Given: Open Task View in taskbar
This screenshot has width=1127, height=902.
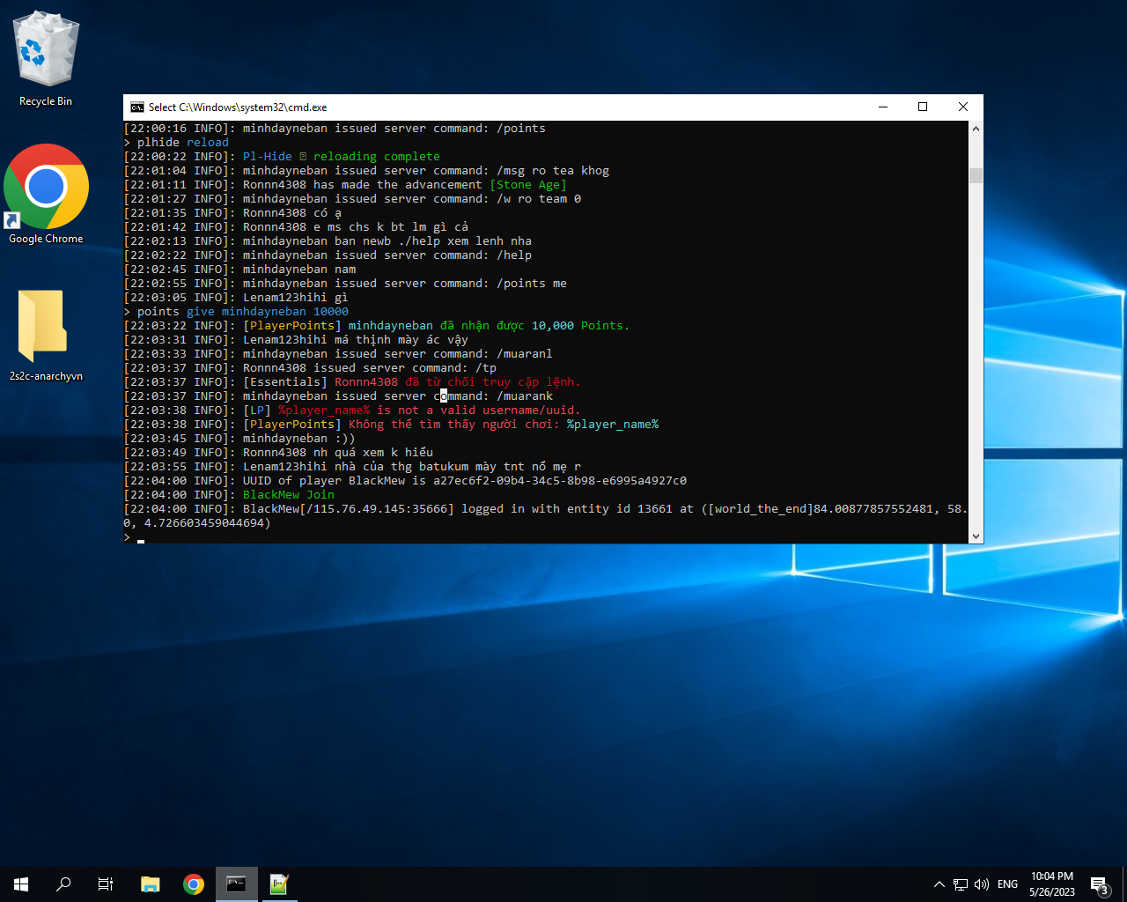Looking at the screenshot, I should click(x=106, y=884).
